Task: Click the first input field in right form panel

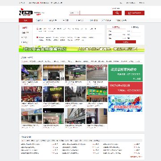Action: point(117,31)
